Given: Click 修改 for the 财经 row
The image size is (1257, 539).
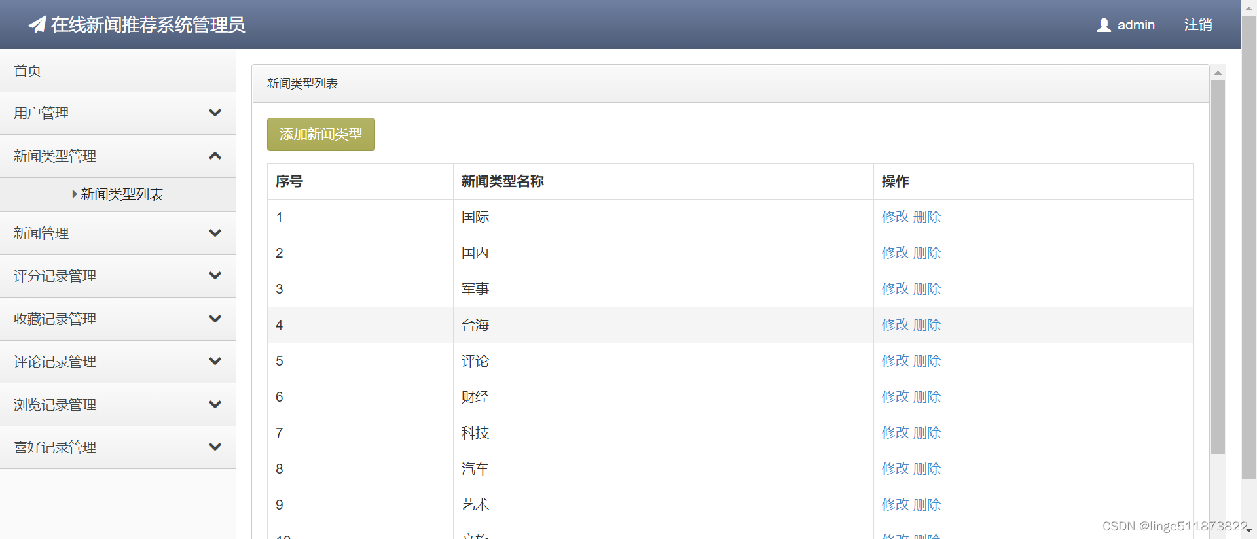Looking at the screenshot, I should click(x=895, y=397).
